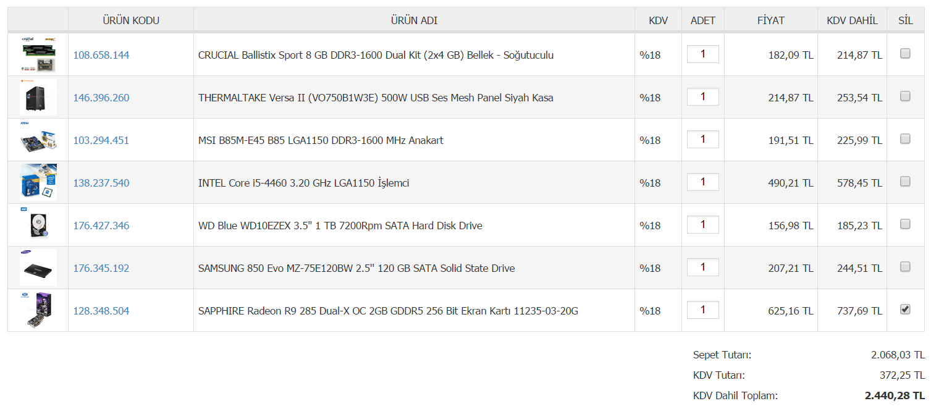Click the INTEL Core i5-4460 processor thumbnail
The image size is (944, 414).
click(38, 182)
